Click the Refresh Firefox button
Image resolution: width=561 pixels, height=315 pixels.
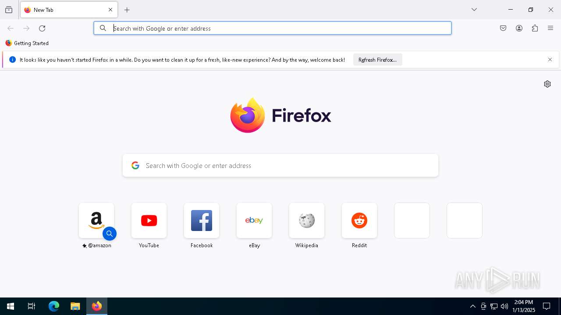[x=377, y=60]
